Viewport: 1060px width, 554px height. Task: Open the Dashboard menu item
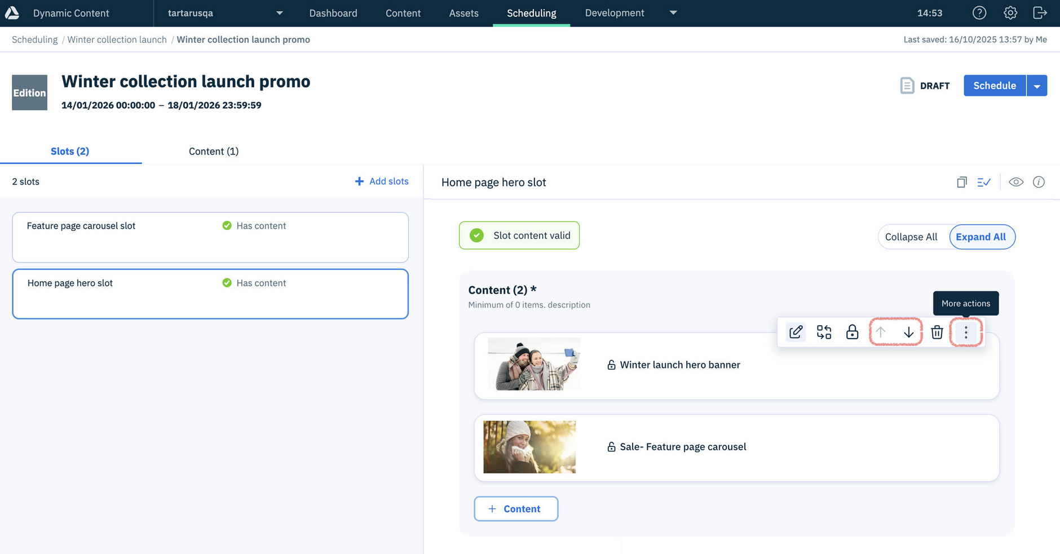click(333, 13)
